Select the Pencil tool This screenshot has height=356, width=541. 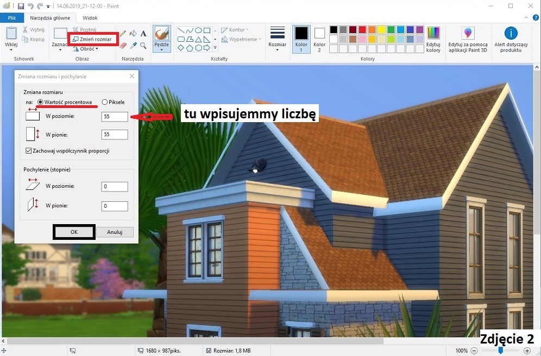pos(123,34)
